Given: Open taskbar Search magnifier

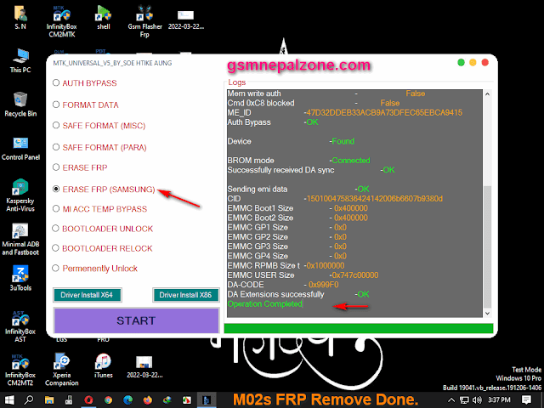Looking at the screenshot, I should point(29,400).
